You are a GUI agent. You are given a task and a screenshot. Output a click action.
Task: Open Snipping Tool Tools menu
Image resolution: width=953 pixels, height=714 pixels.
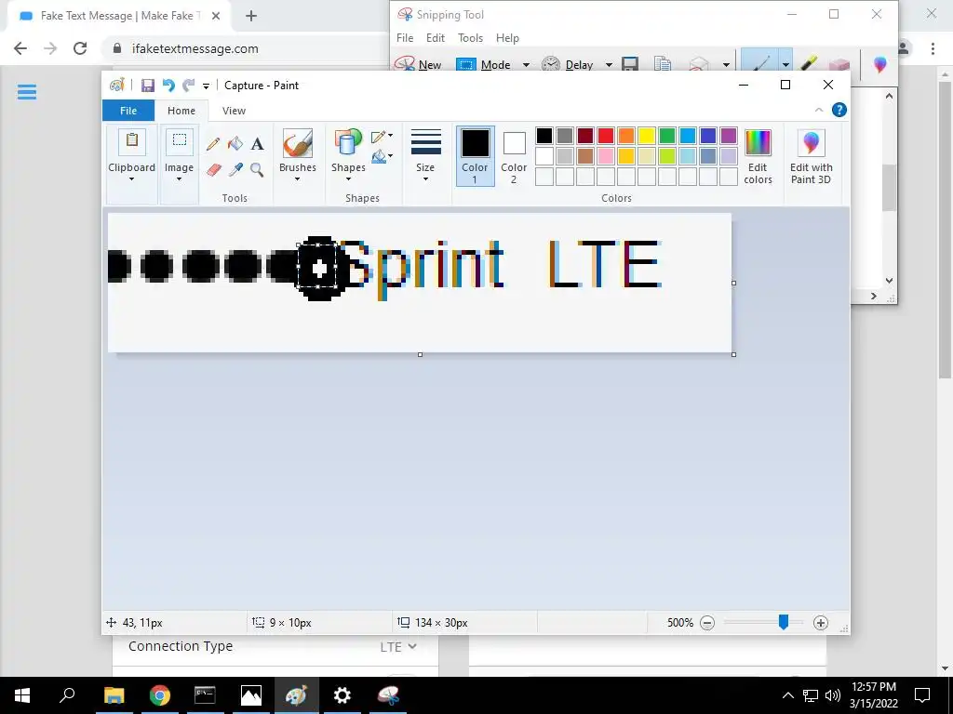coord(470,37)
